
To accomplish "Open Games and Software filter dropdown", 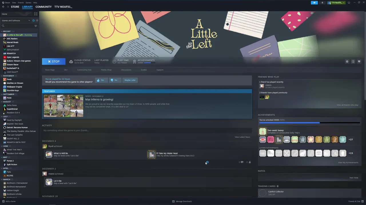I will pyautogui.click(x=16, y=20).
